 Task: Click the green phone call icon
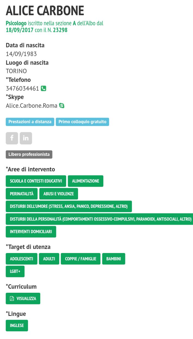[43, 88]
